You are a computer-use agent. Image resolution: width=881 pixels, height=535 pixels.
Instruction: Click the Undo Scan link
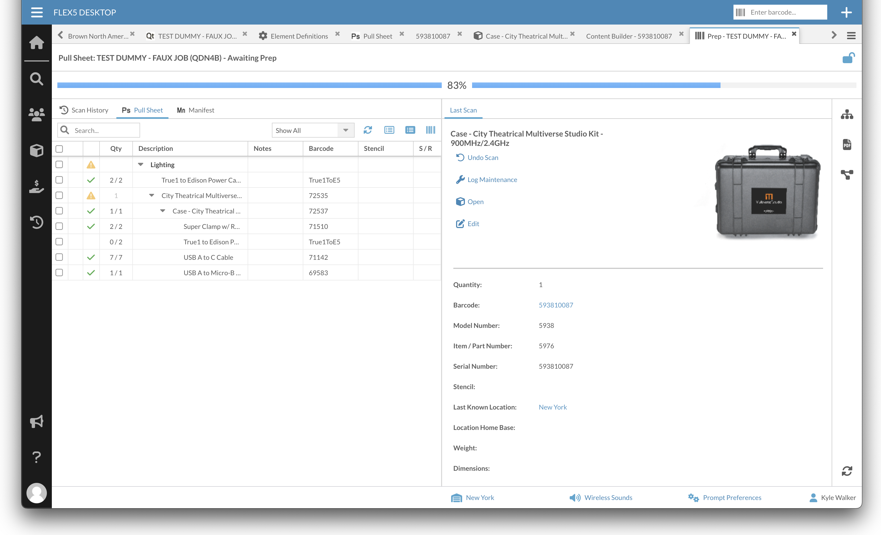click(x=482, y=157)
